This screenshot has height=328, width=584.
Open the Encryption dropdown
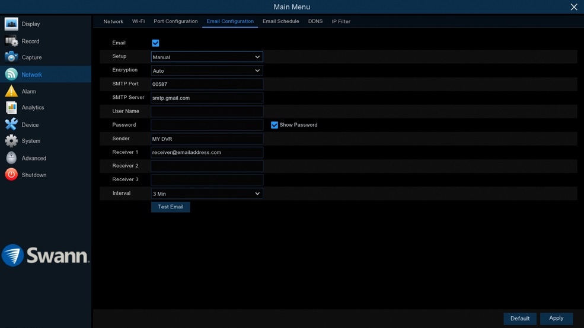coord(206,70)
